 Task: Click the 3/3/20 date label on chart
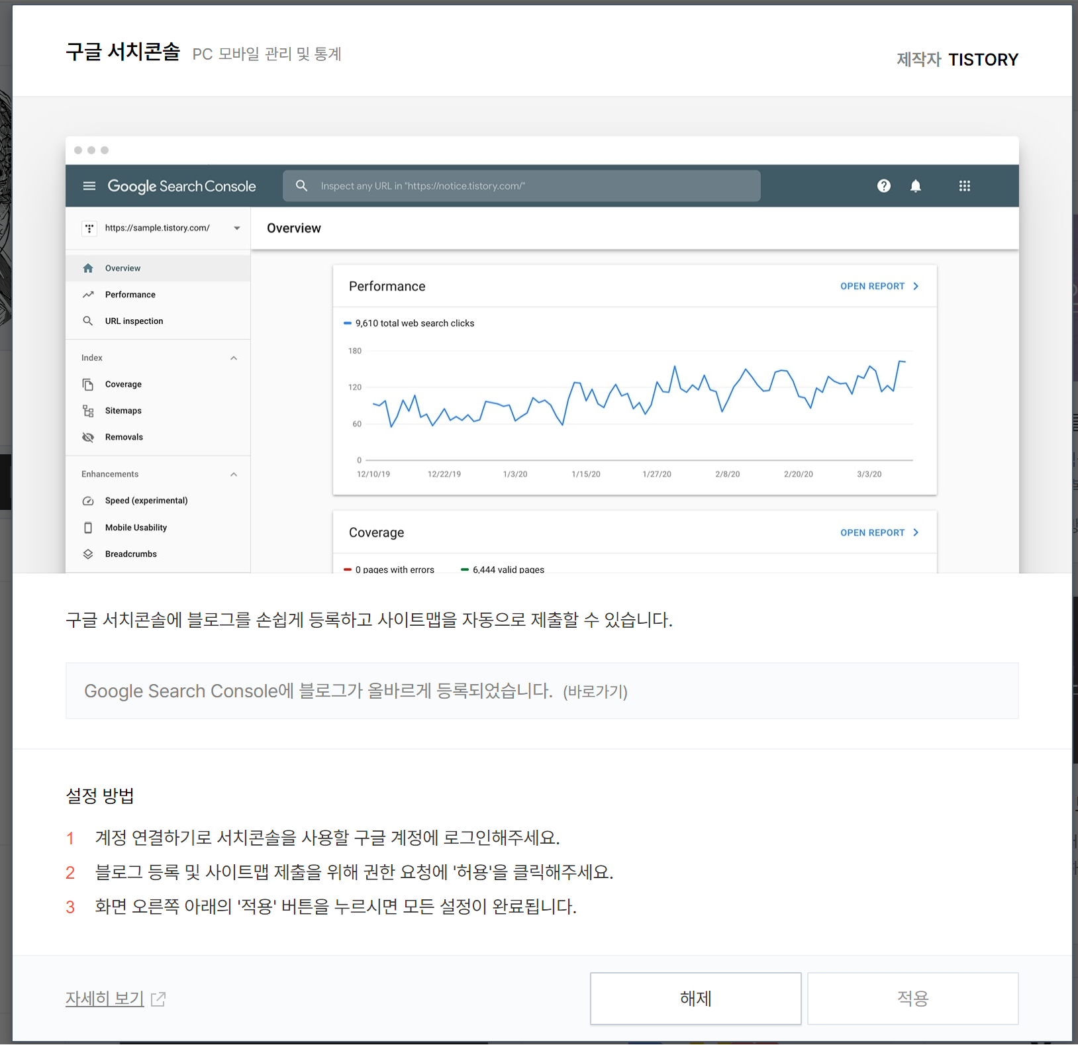869,474
